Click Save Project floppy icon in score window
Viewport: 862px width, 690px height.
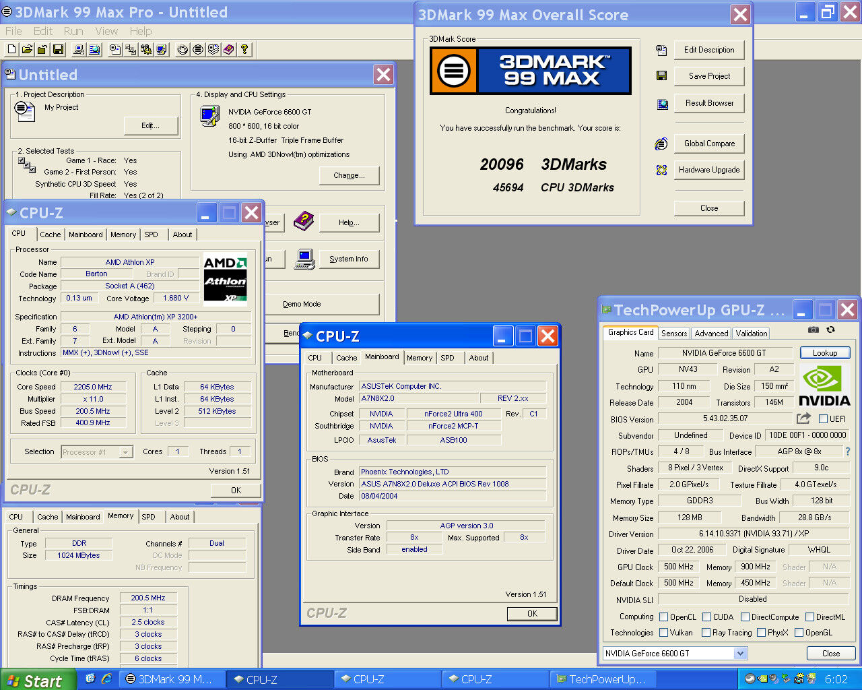click(661, 76)
